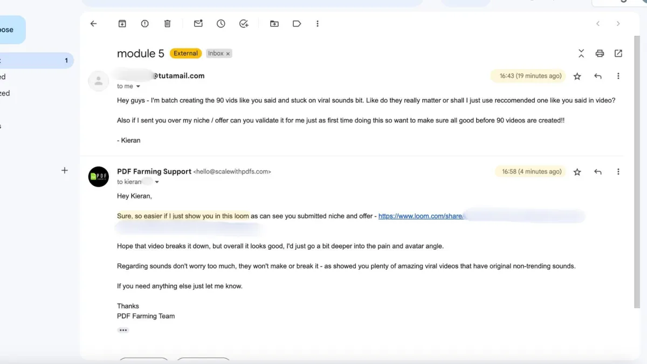Add the email to Tasks
This screenshot has height=364, width=647.
(x=244, y=24)
